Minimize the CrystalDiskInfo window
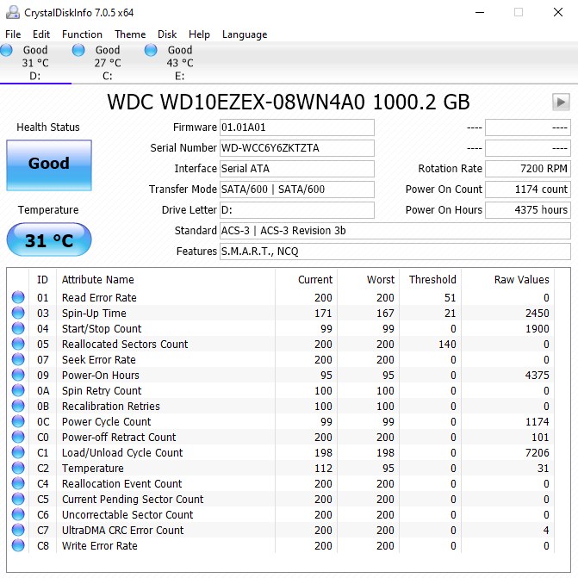The height and width of the screenshot is (578, 578). (x=480, y=13)
